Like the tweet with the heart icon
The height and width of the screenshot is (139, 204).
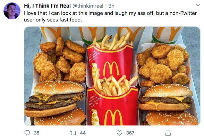click(x=119, y=133)
